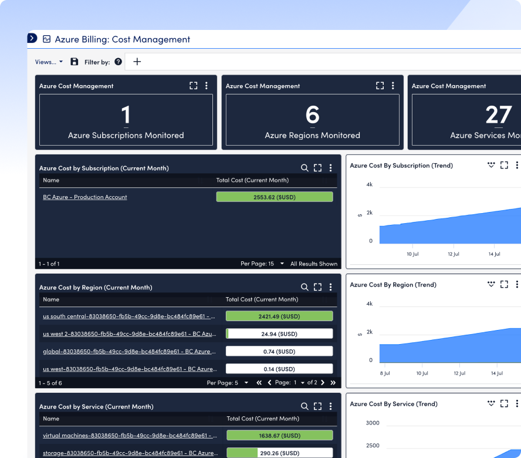Expand Azure Cost by Service table to fullscreen
Viewport: 521px width, 458px height.
tap(317, 406)
